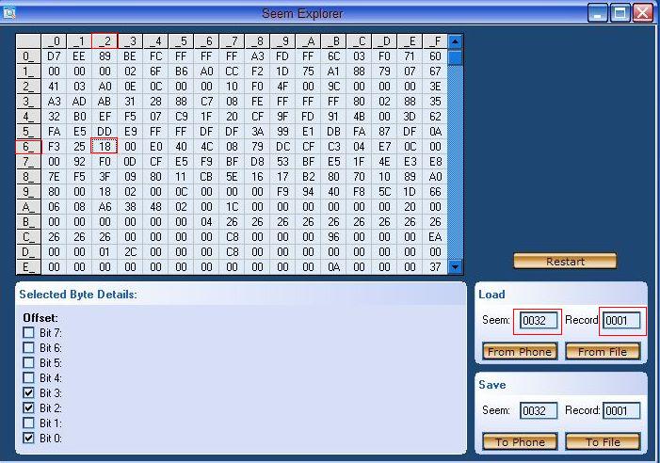Screen dimensions: 660x463
Task: Click the Save Record number field
Action: point(621,410)
